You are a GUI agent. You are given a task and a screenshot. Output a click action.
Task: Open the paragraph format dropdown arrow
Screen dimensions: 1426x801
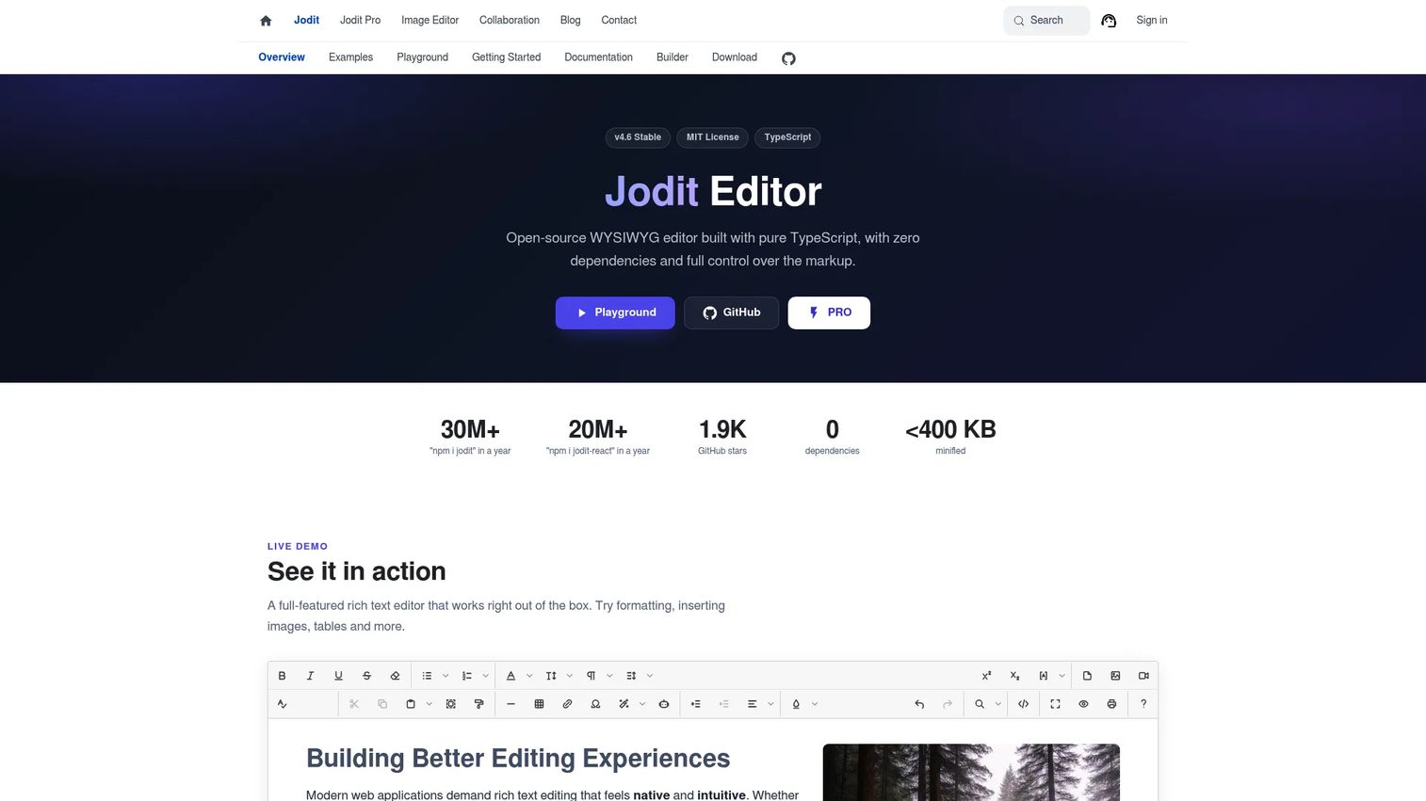point(609,676)
